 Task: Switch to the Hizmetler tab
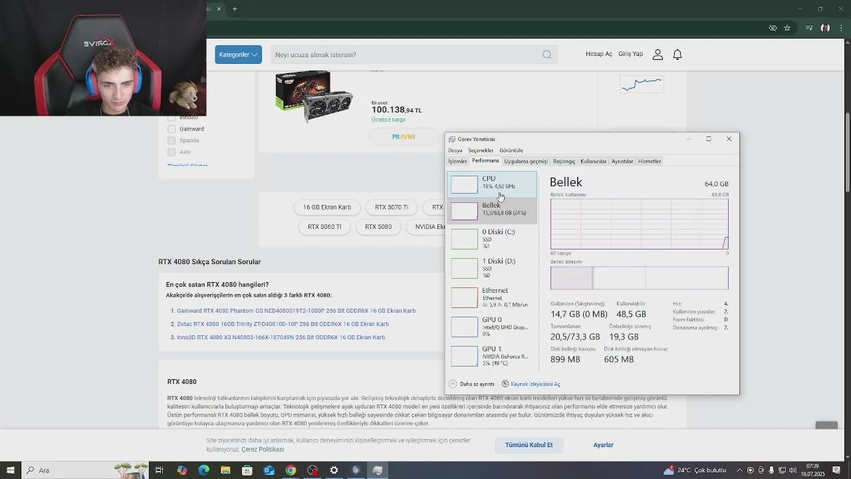click(x=650, y=161)
